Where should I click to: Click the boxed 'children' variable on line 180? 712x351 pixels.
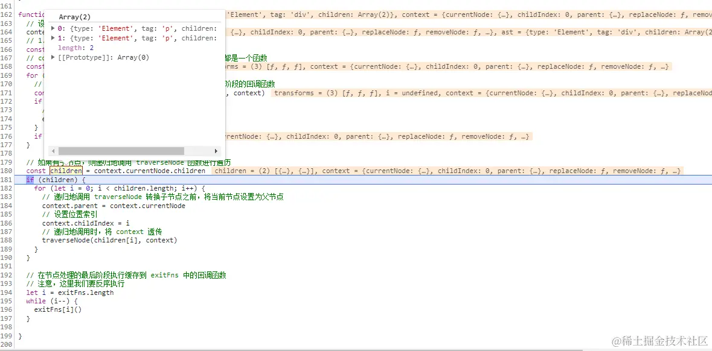66,171
